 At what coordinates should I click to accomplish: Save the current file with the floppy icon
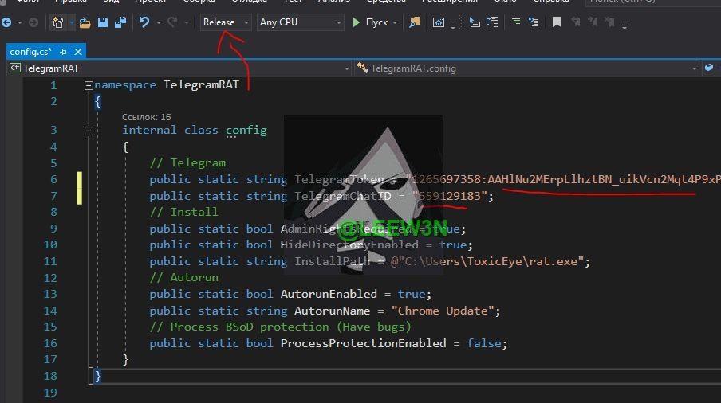[103, 22]
